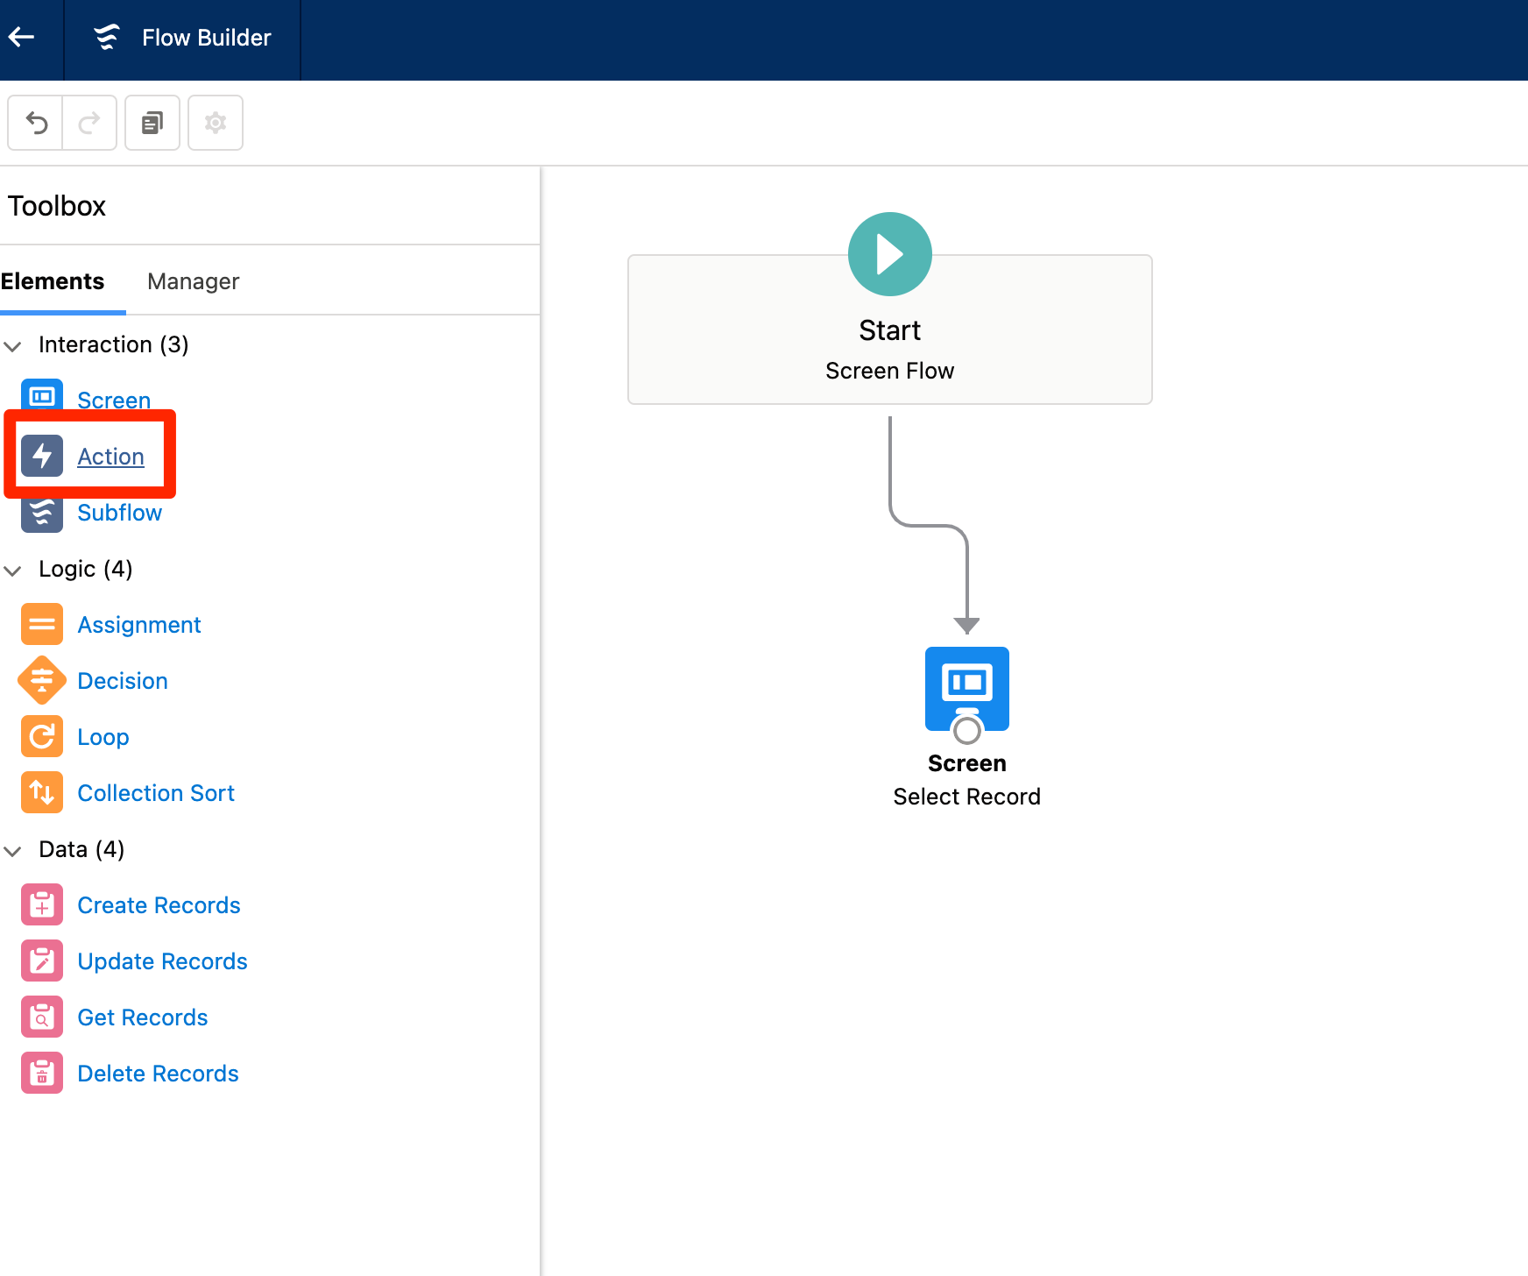The height and width of the screenshot is (1276, 1528).
Task: Open the copy elements toolbar button
Action: [x=152, y=123]
